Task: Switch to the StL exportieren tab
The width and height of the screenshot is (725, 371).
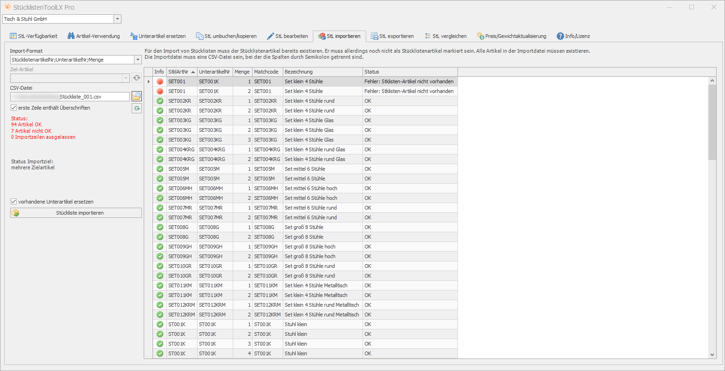Action: coord(392,36)
